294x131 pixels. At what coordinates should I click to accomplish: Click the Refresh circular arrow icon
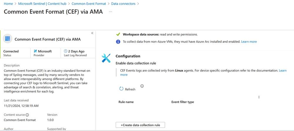coord(121,89)
